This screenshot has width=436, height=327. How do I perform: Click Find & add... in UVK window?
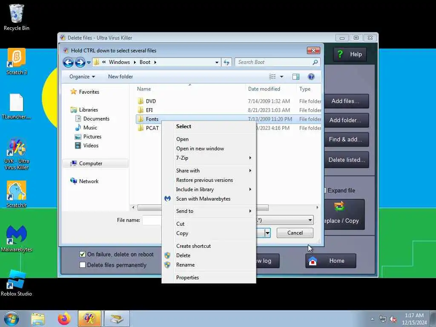coord(346,139)
